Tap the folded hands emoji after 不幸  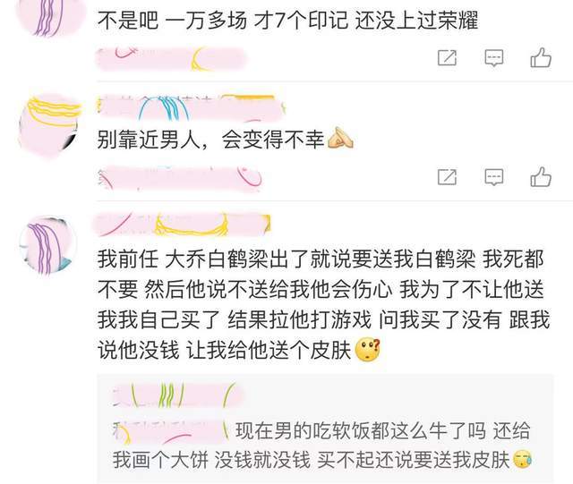340,138
